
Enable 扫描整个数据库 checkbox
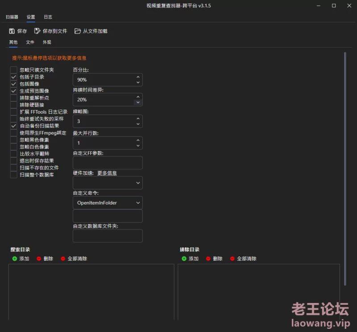pos(14,175)
